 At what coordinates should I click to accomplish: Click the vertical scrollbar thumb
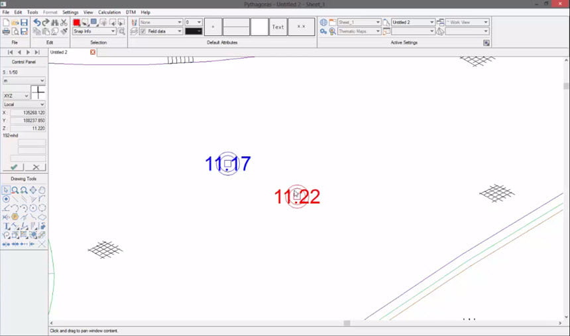click(x=566, y=86)
